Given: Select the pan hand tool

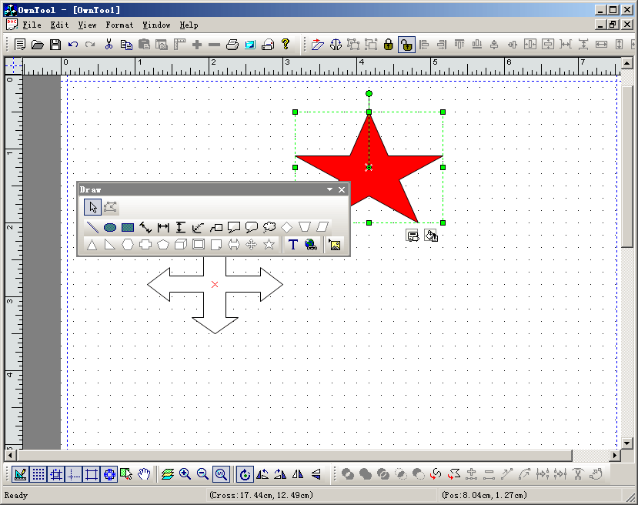Looking at the screenshot, I should 145,474.
